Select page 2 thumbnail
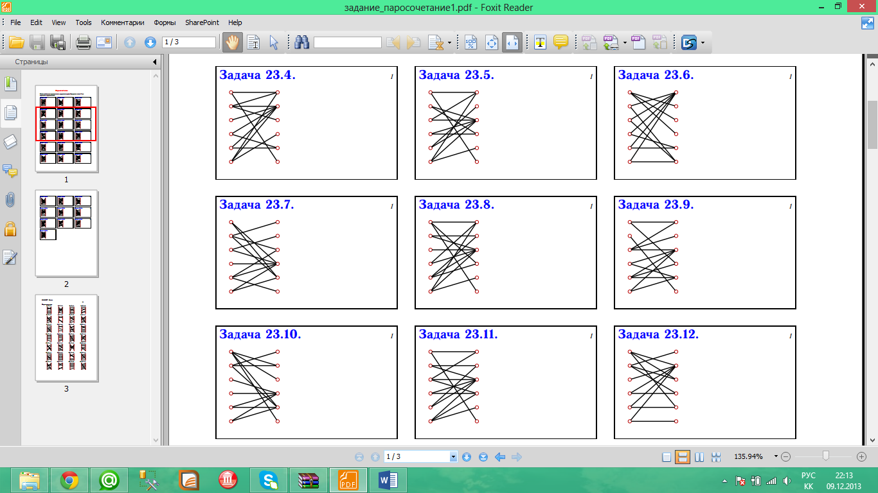The height and width of the screenshot is (493, 878). tap(66, 233)
